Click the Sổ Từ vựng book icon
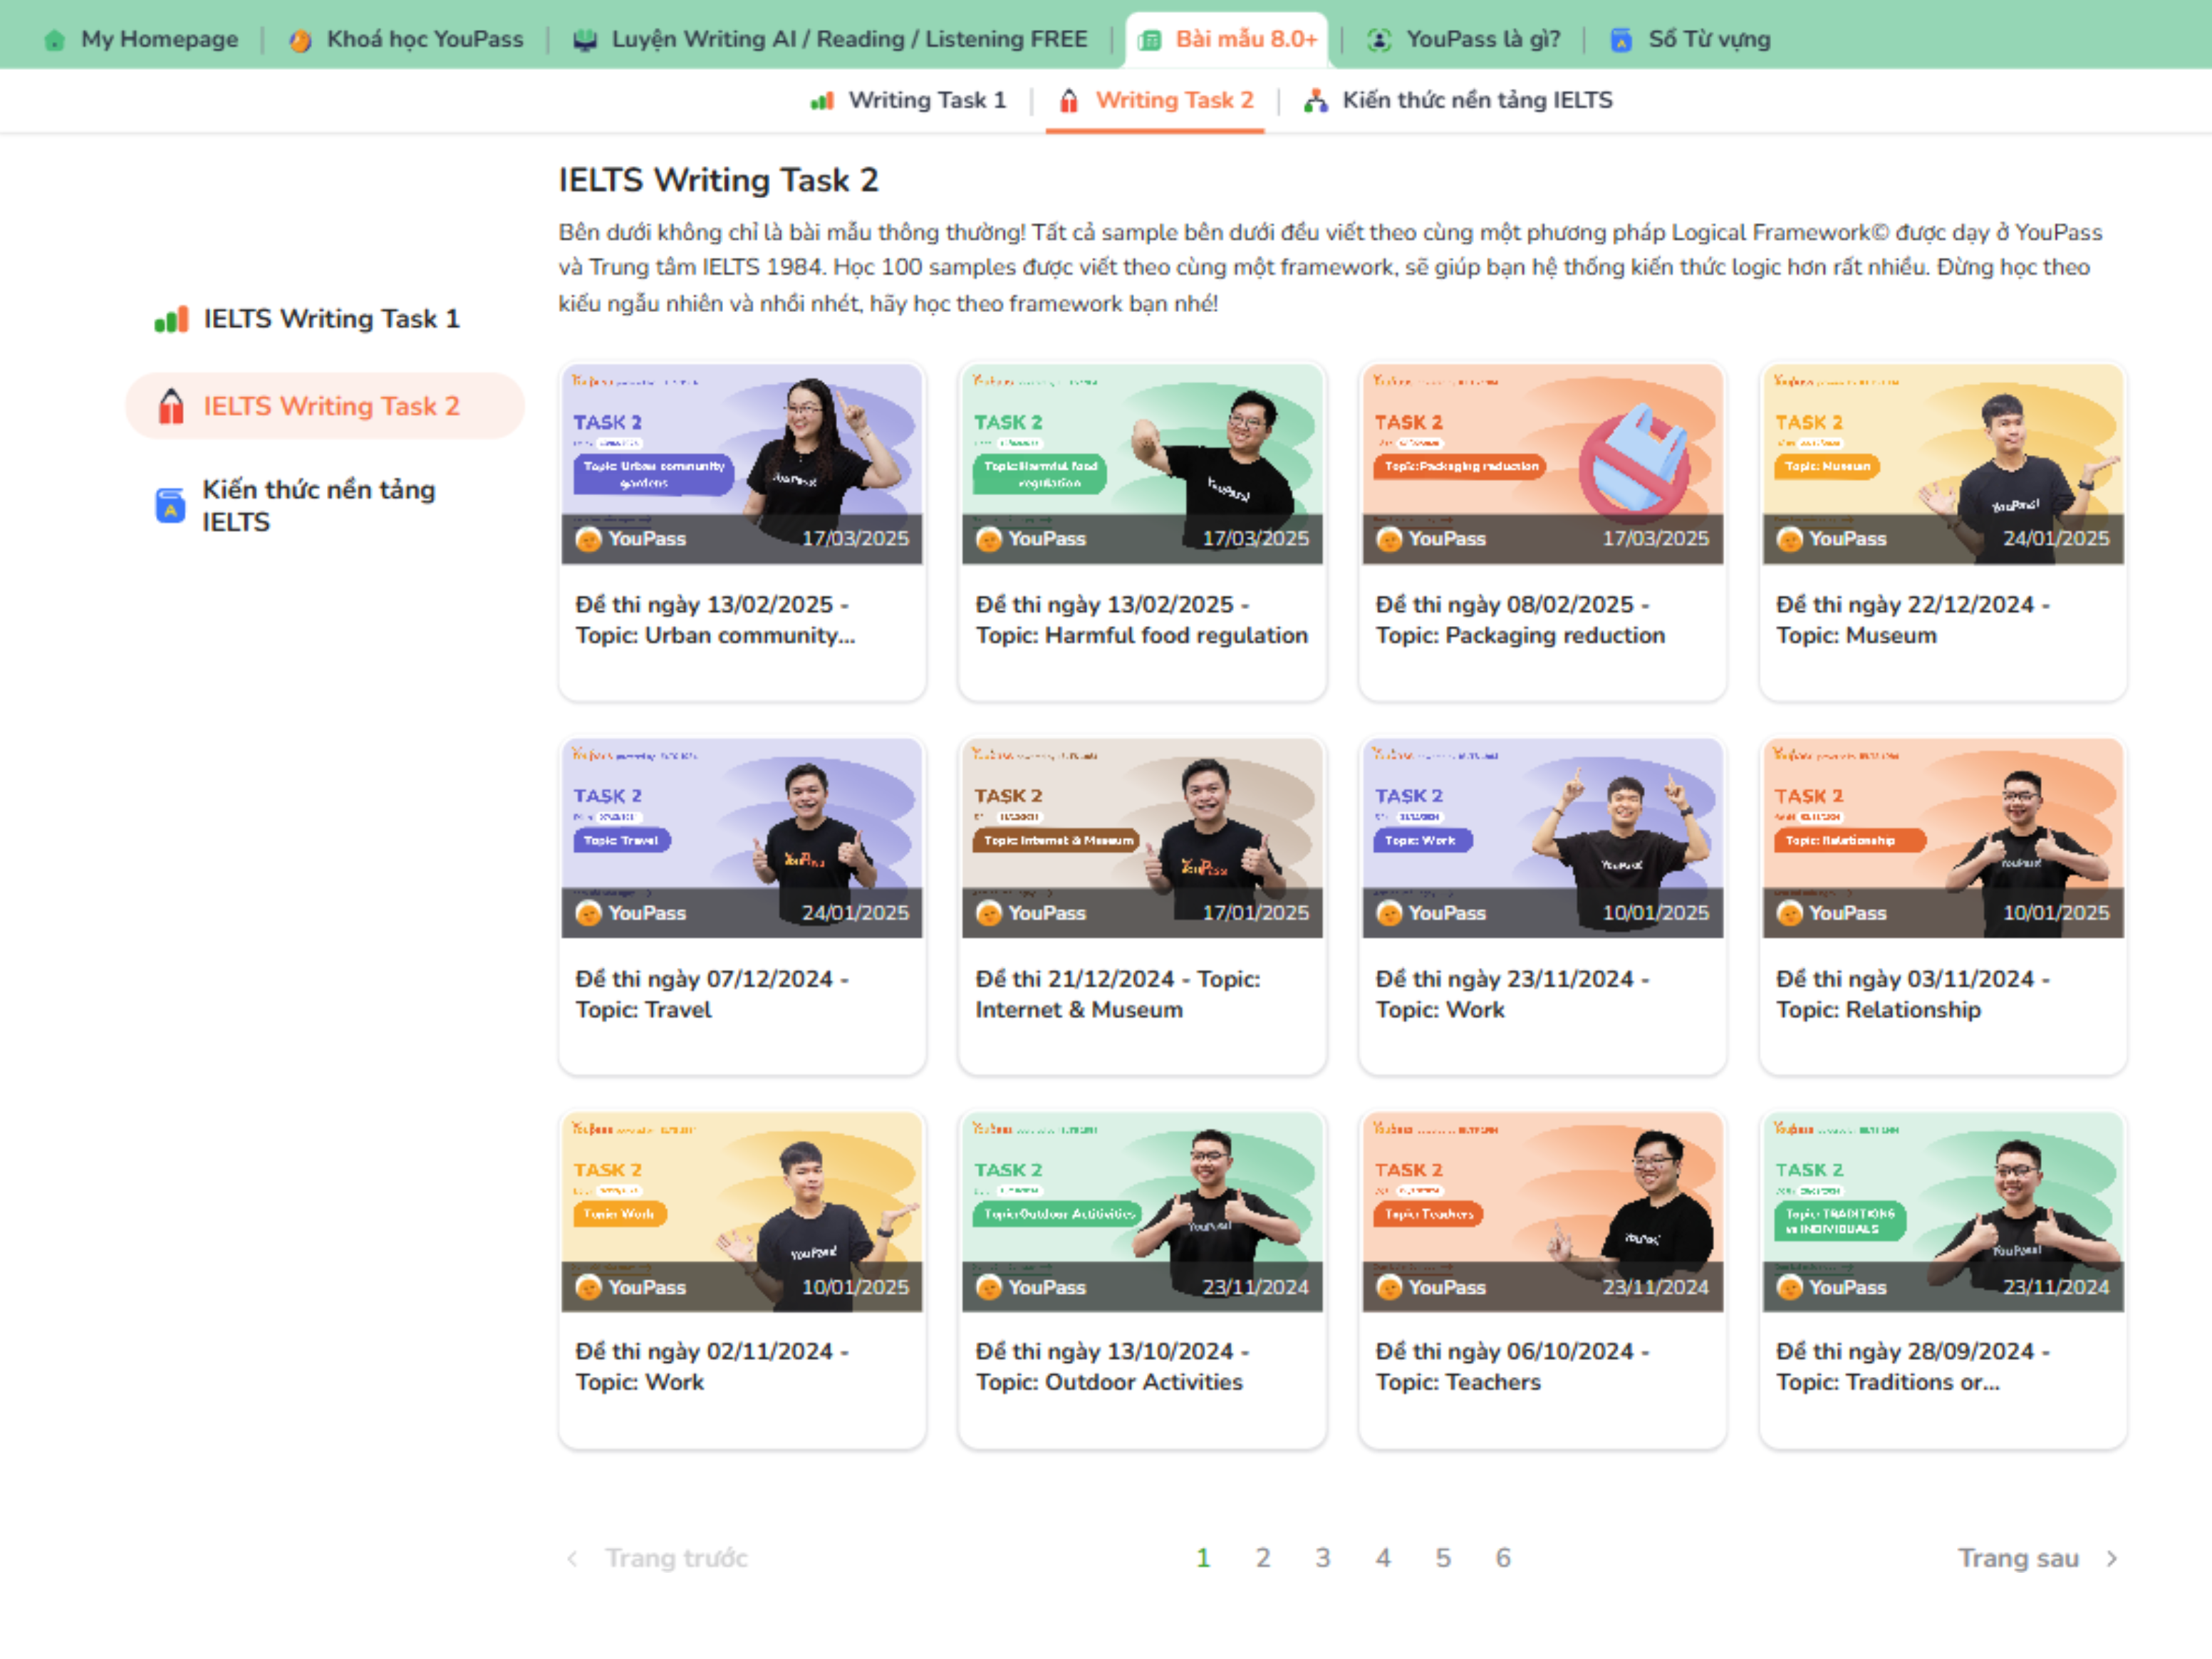Viewport: 2212px width, 1659px height. click(1621, 40)
